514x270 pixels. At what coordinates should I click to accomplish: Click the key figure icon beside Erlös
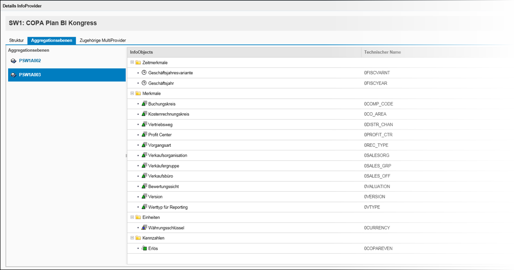click(x=144, y=248)
